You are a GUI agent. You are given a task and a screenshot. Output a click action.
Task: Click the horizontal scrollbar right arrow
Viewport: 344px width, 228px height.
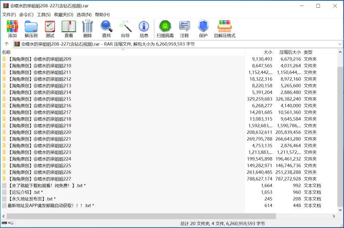coord(334,216)
